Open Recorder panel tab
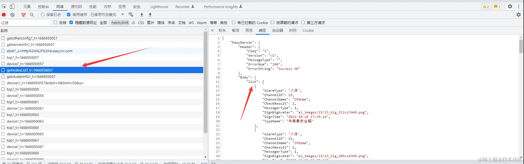Screen dimensions: 524x164 coord(185,7)
